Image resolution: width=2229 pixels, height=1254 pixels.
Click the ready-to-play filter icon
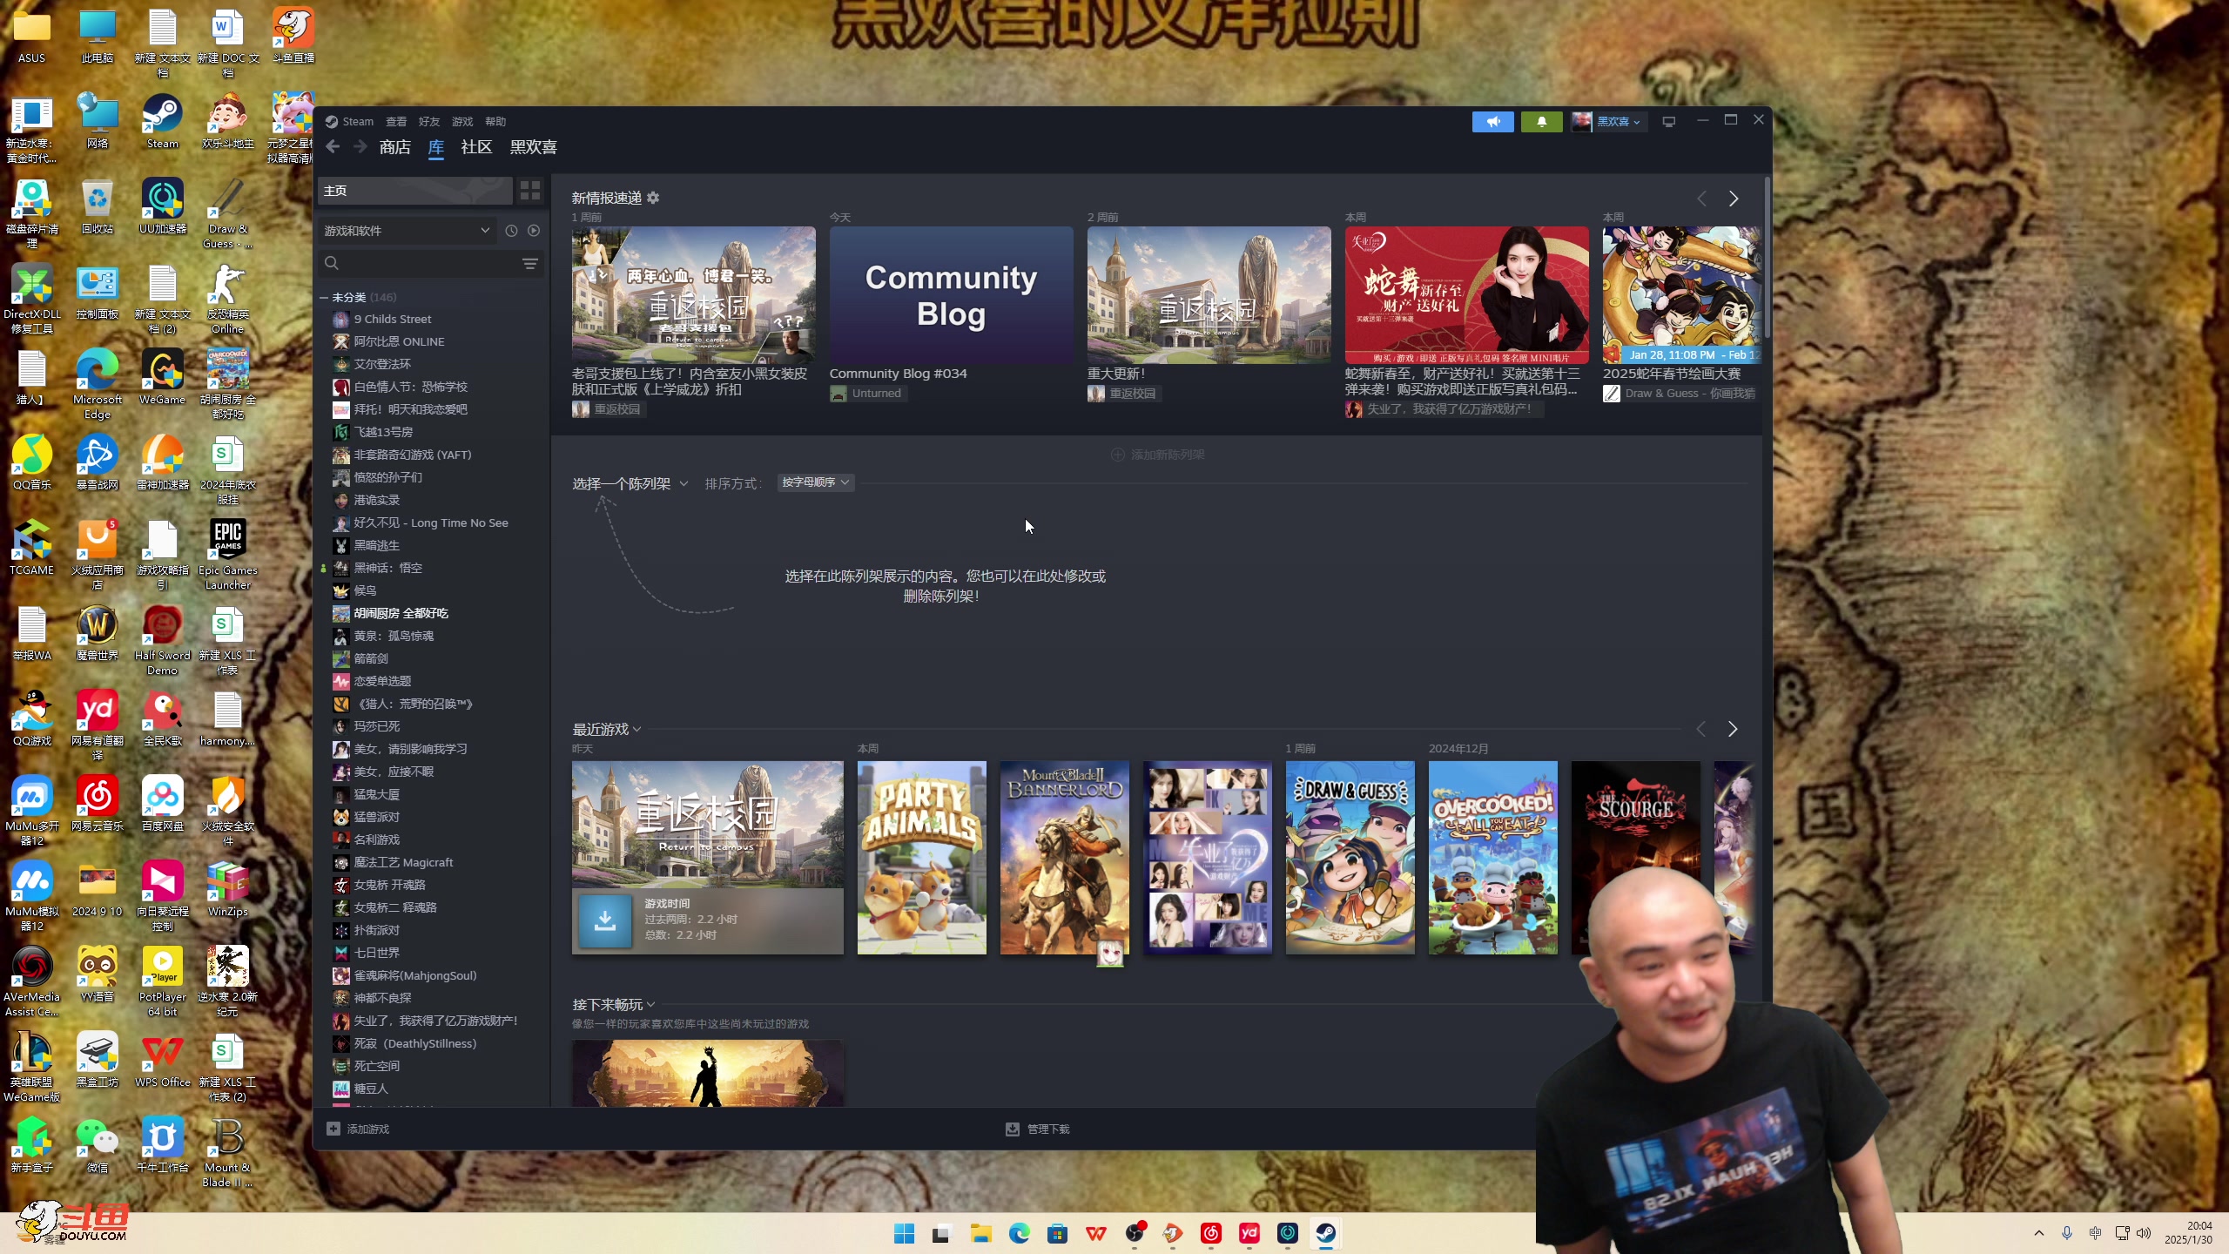tap(534, 231)
